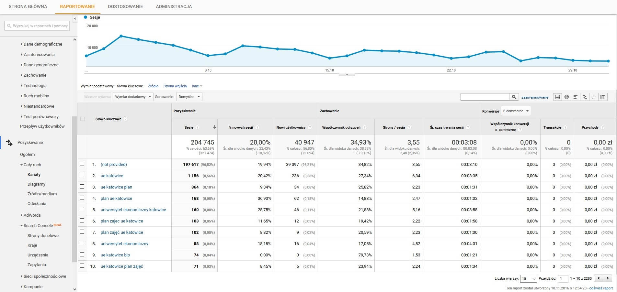The image size is (617, 292).
Task: Focus the table filter search box
Action: click(485, 97)
